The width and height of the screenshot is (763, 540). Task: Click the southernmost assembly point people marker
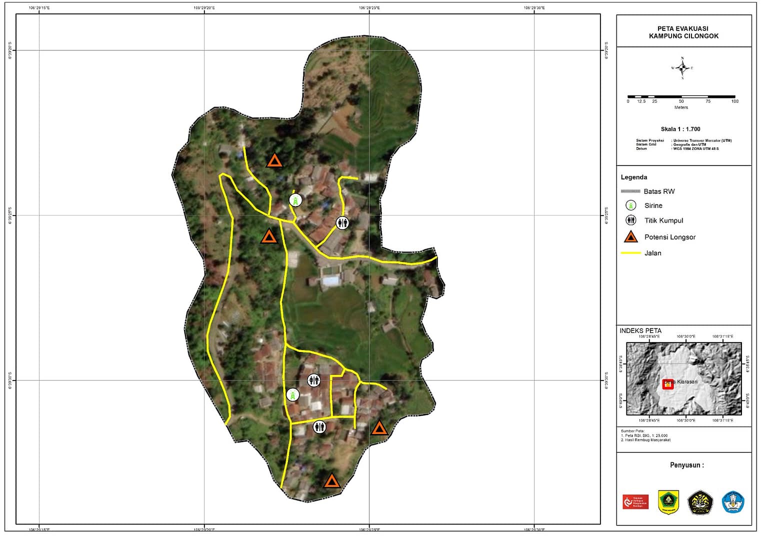[319, 427]
